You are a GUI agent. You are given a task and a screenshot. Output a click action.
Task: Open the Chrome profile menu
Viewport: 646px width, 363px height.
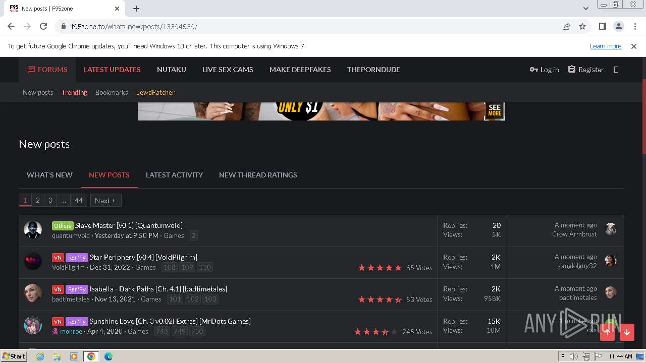[x=618, y=26]
